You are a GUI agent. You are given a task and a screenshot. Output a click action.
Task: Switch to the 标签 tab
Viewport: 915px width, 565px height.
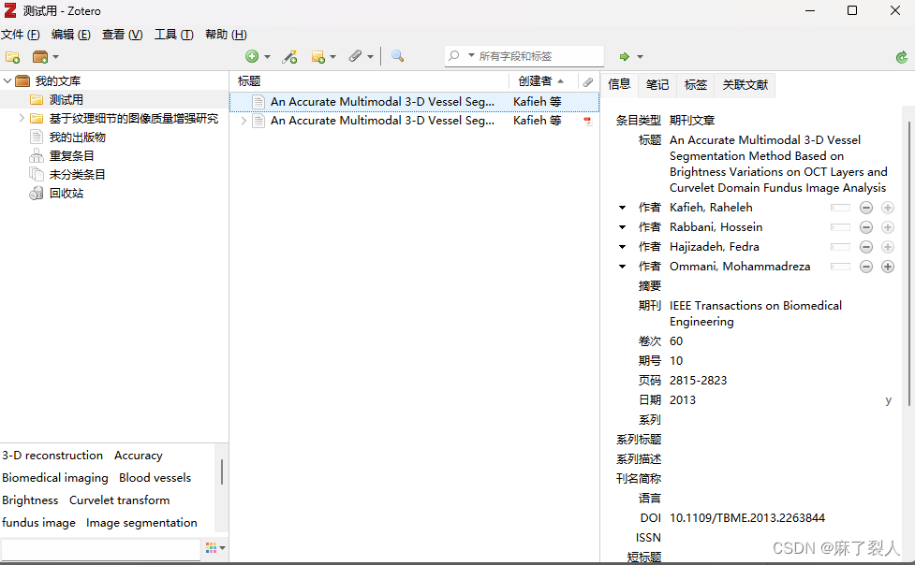click(x=695, y=85)
